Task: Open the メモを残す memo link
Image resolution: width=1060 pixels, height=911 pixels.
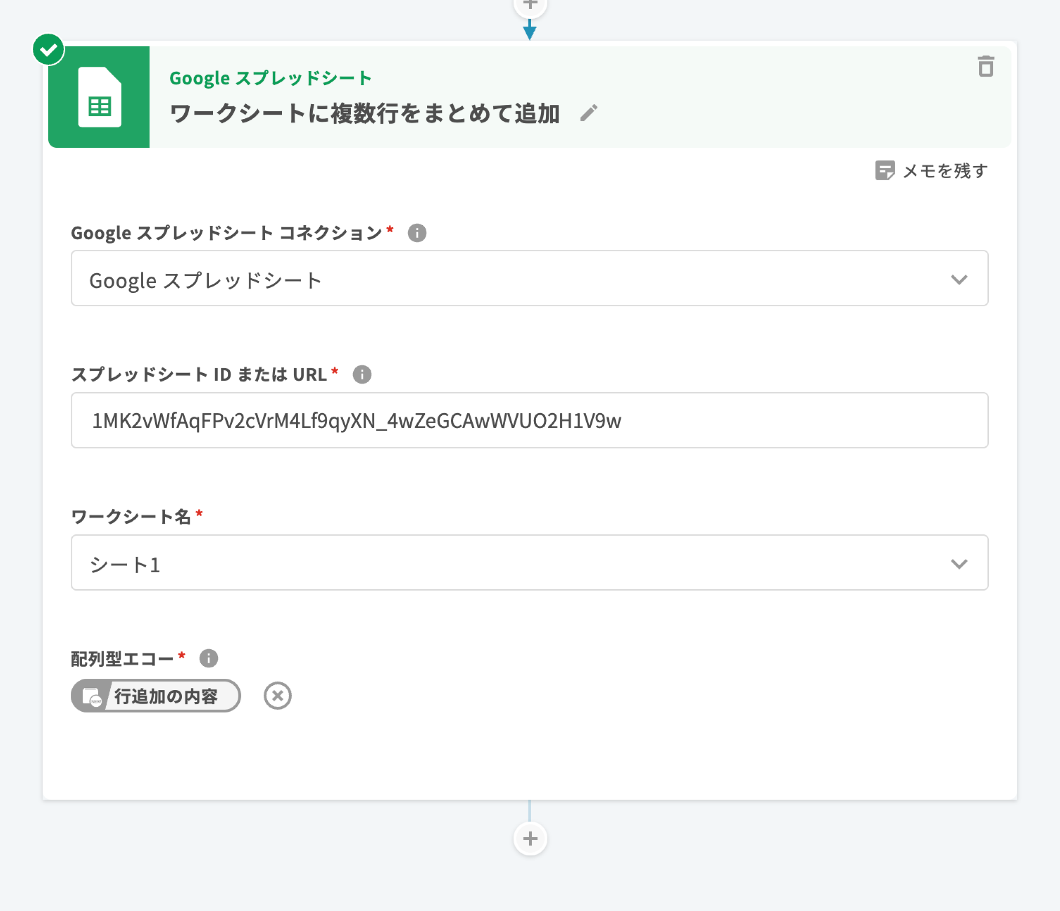Action: pyautogui.click(x=944, y=171)
